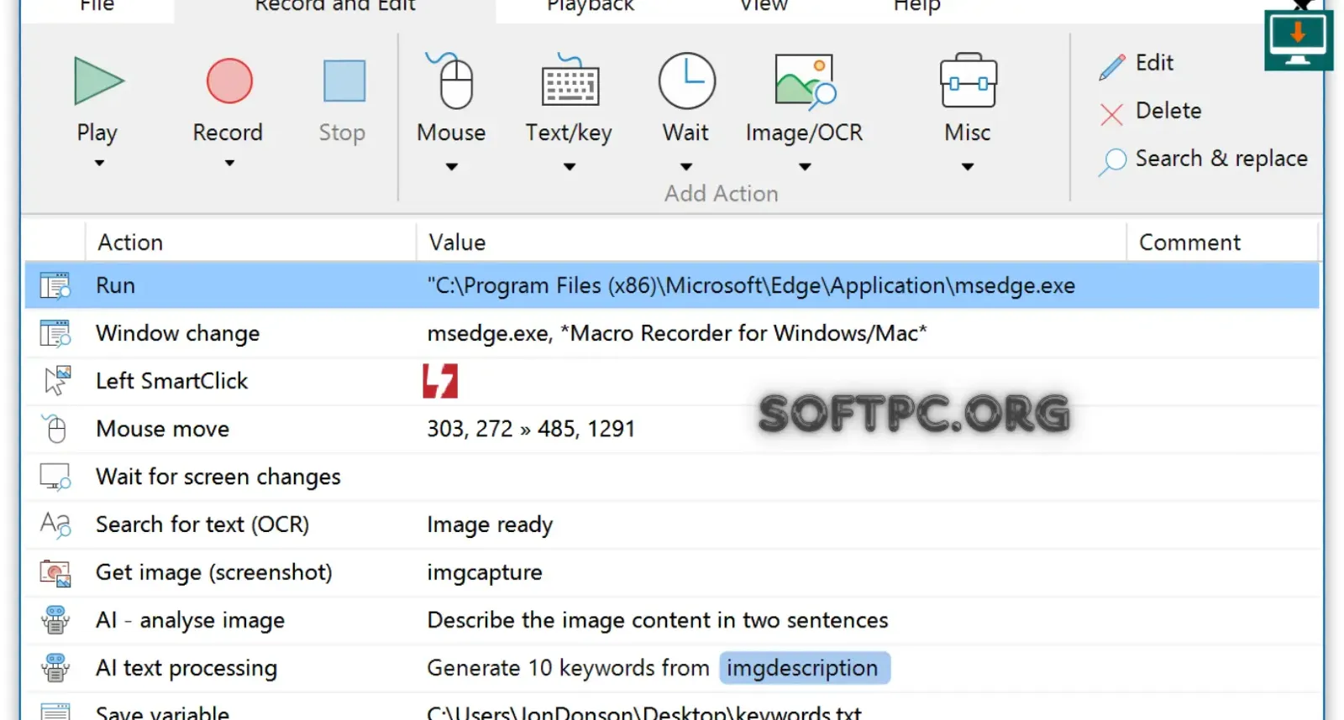
Task: Click the download monitor icon at top right
Action: pos(1299,39)
